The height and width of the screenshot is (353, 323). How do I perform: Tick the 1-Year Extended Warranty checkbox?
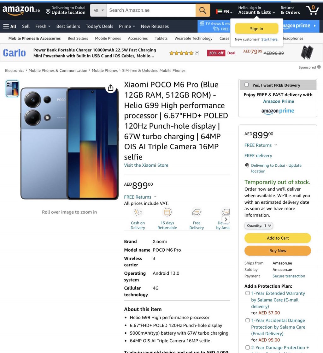tap(247, 293)
